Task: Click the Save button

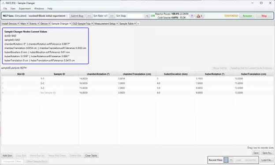Action: [256, 153]
